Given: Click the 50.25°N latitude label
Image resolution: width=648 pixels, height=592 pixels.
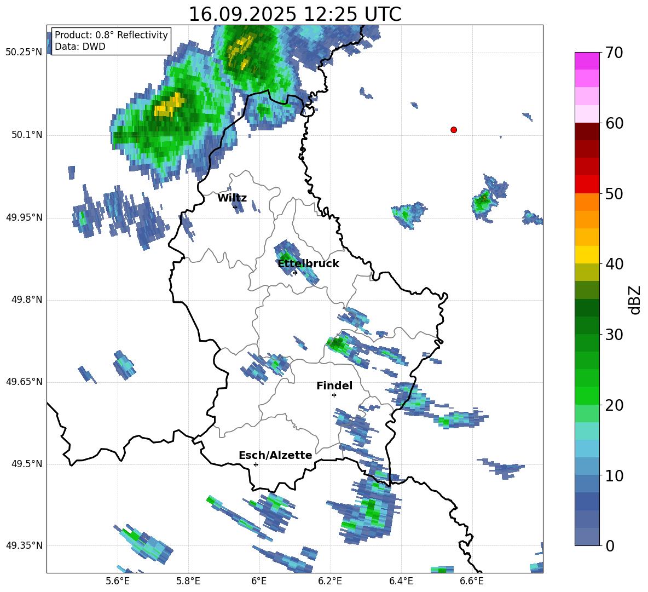Looking at the screenshot, I should pyautogui.click(x=24, y=53).
